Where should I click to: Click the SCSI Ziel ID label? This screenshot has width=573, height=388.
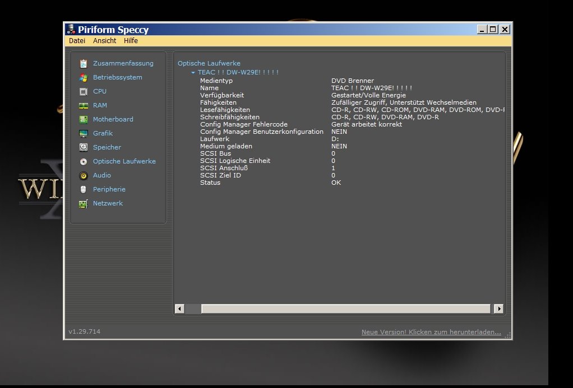(x=220, y=176)
